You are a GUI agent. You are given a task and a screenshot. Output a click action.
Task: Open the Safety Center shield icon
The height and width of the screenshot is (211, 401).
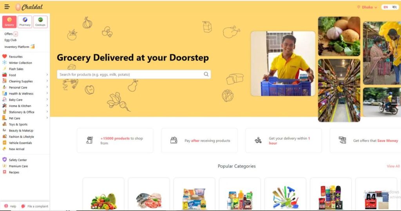coord(5,160)
